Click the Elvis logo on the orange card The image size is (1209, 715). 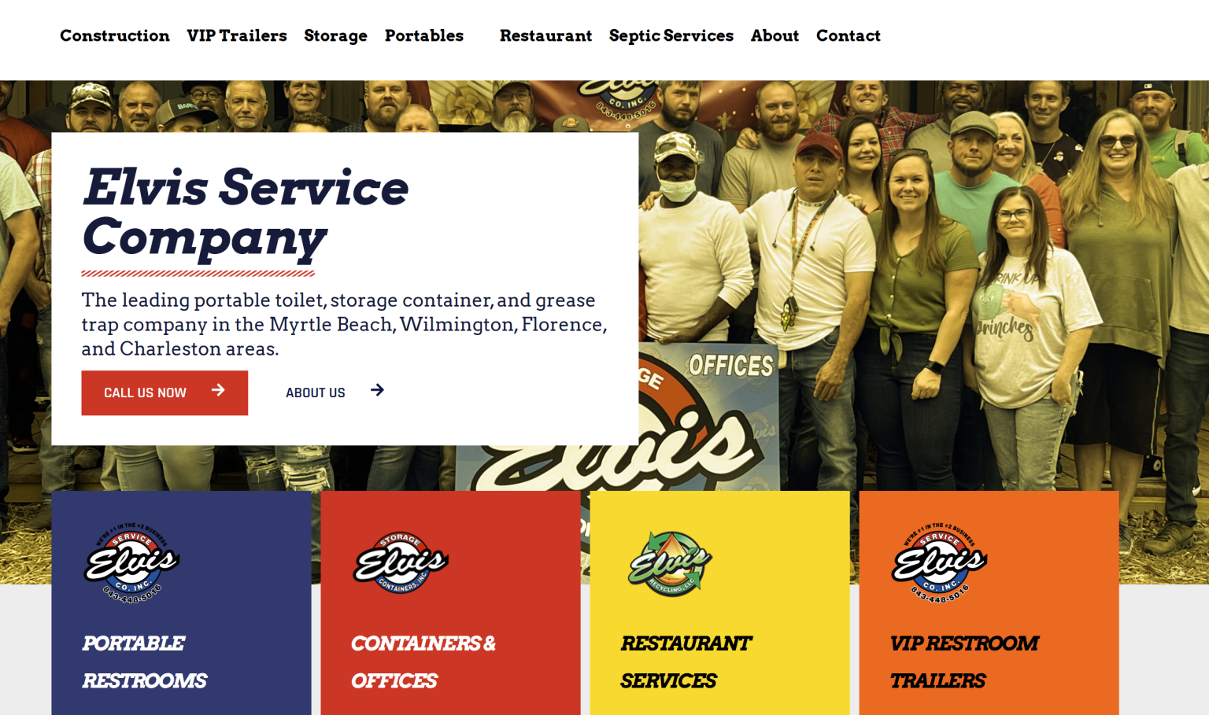(939, 562)
